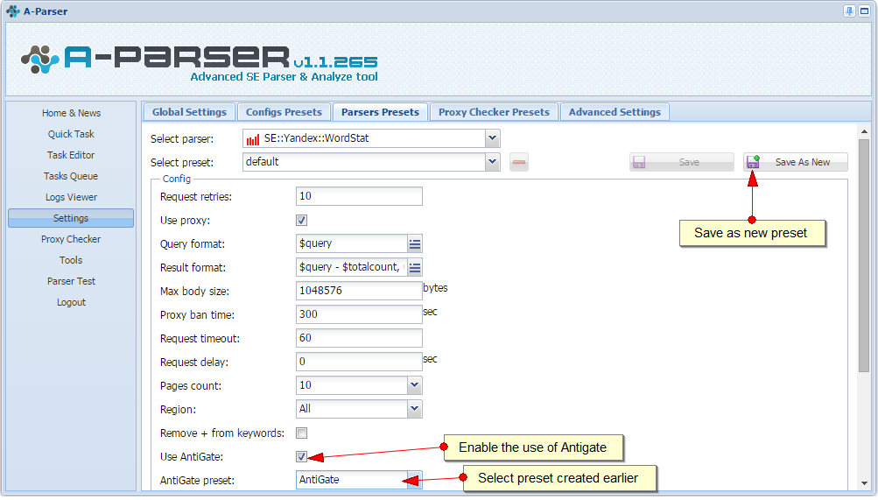Enable Remove + from keywords checkbox
The image size is (878, 500).
302,433
